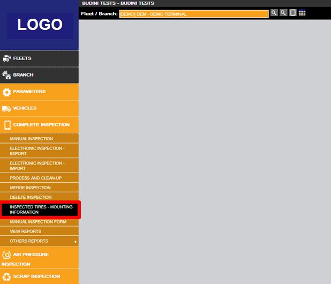The width and height of the screenshot is (331, 284).
Task: Click the Air Pressure Inspection icon
Action: tap(6, 255)
